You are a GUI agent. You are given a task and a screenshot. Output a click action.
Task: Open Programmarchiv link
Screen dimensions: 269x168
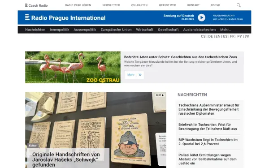[224, 16]
